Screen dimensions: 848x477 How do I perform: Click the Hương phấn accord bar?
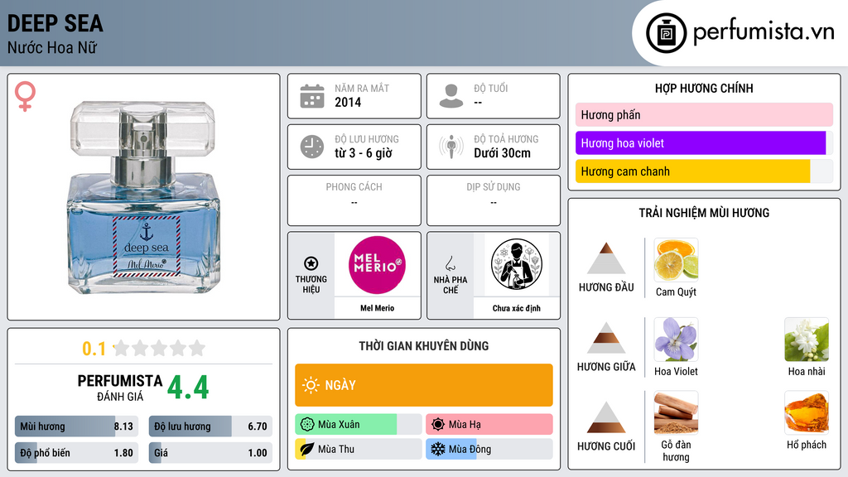tap(704, 114)
